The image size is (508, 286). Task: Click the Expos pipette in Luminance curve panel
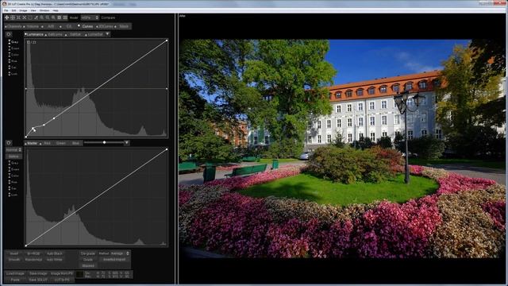click(13, 48)
